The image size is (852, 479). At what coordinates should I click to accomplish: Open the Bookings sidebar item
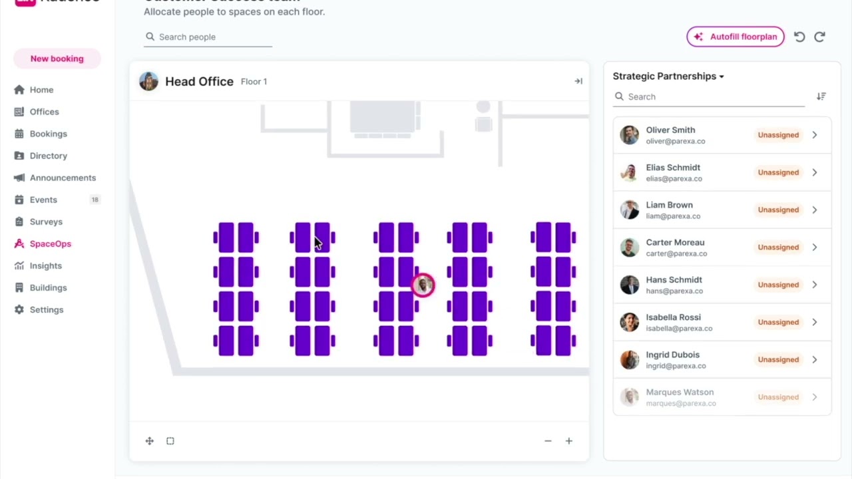[x=48, y=134]
